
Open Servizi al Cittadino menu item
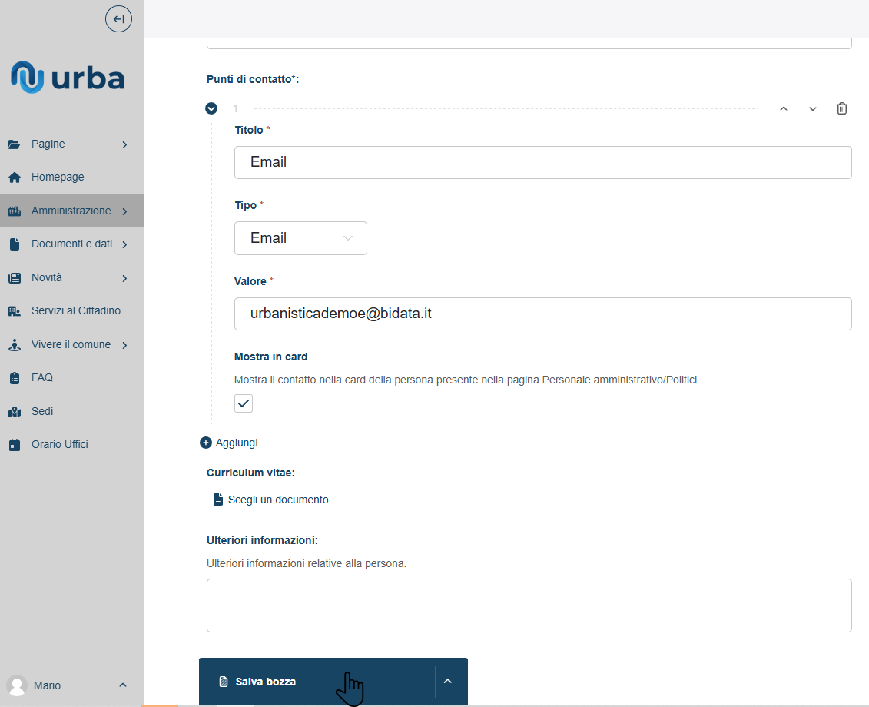[x=75, y=311]
